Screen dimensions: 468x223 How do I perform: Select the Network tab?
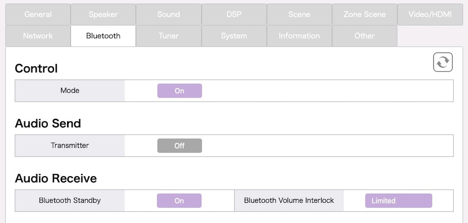[38, 36]
